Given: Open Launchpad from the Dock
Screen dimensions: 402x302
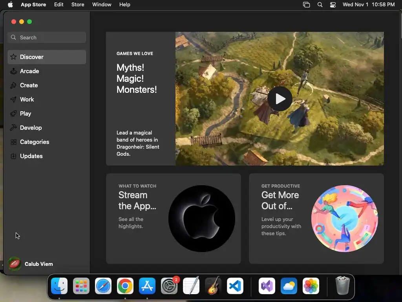Looking at the screenshot, I should tap(81, 286).
